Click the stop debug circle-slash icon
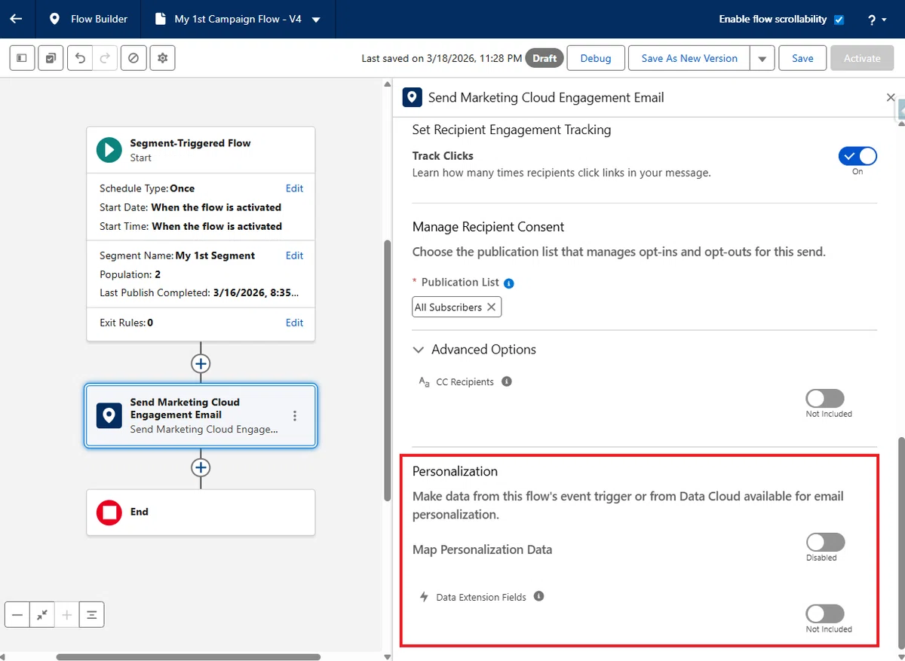 tap(133, 58)
